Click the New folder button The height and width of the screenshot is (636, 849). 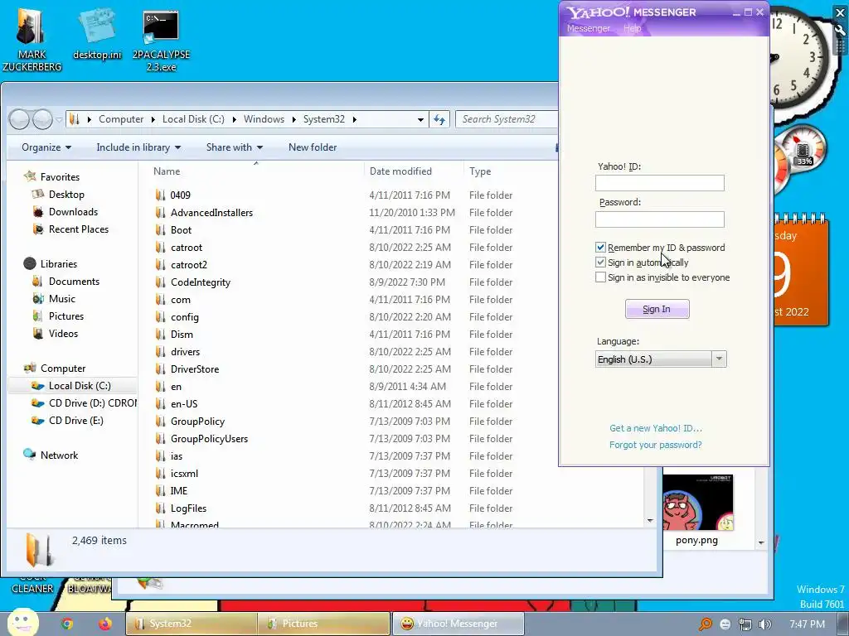coord(313,147)
